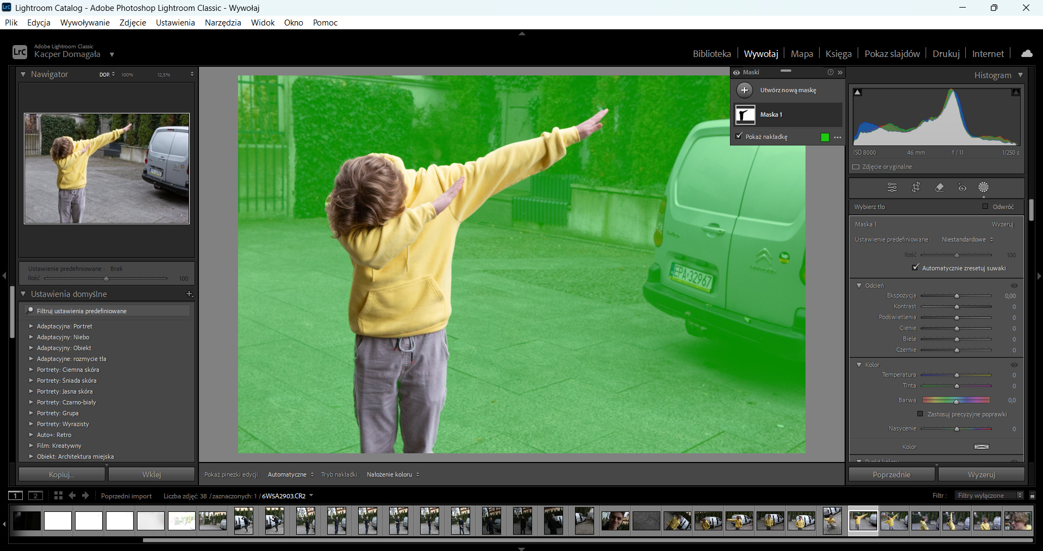Click the cloud sync status icon
Viewport: 1043px width, 551px height.
pyautogui.click(x=1027, y=53)
